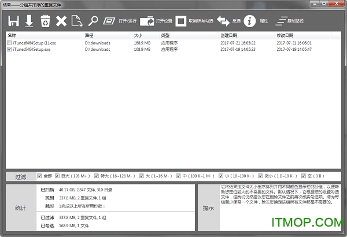Click the X delete icon
The width and height of the screenshot is (347, 237).
click(x=61, y=21)
